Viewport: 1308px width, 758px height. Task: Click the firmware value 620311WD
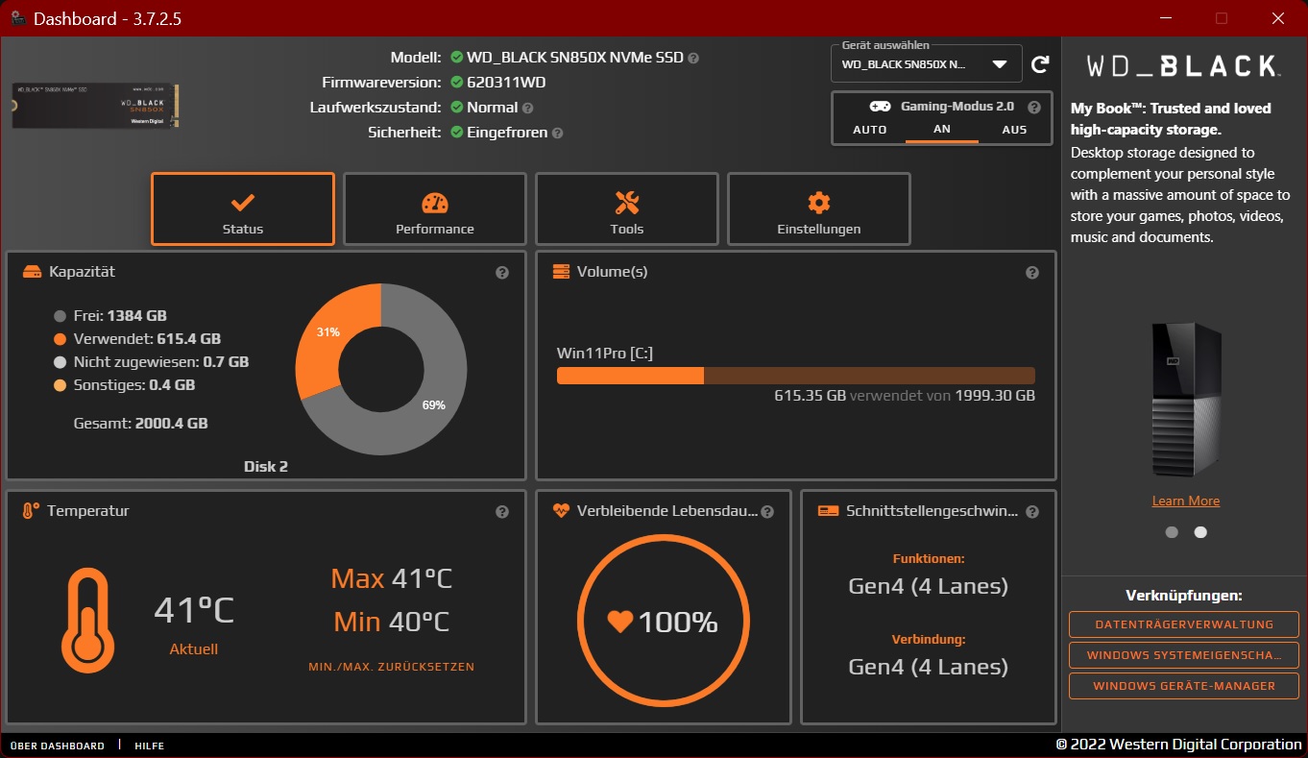pos(506,83)
